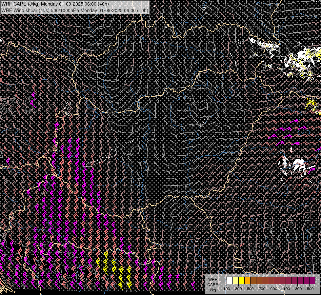Select the last purple swatch after 1500

[x=312, y=280]
